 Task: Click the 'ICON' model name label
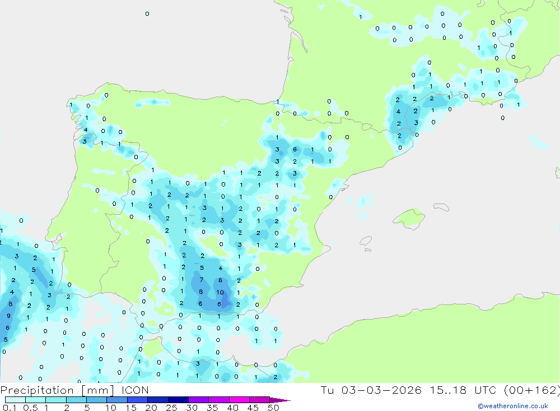click(135, 390)
